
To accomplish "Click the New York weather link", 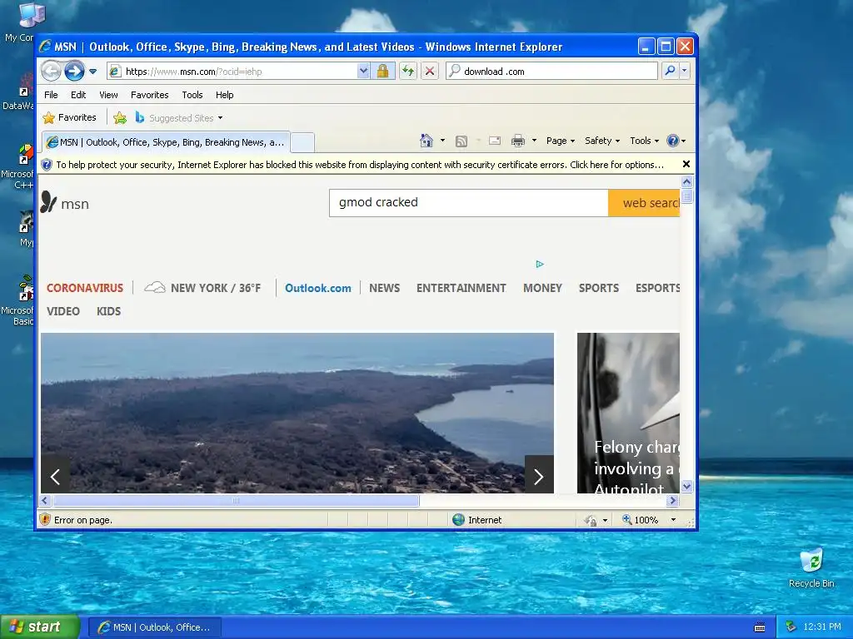I will [202, 288].
